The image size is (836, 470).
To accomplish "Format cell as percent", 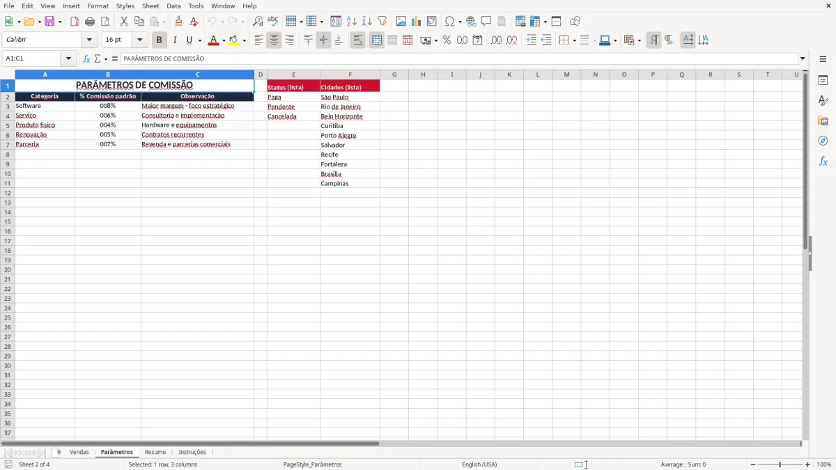I will point(447,40).
